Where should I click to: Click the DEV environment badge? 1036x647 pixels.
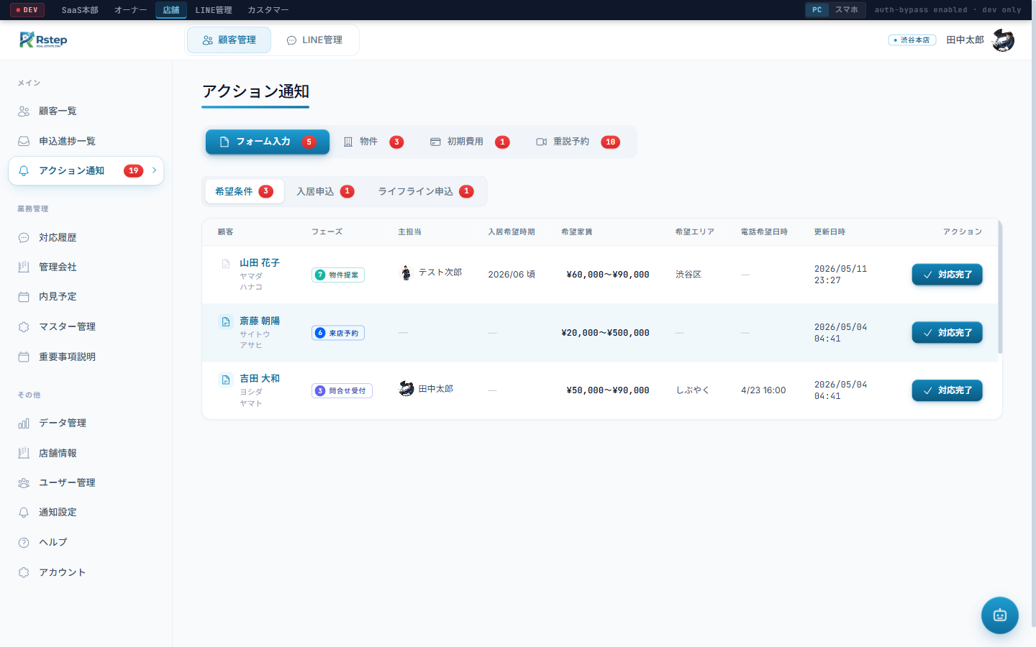27,10
